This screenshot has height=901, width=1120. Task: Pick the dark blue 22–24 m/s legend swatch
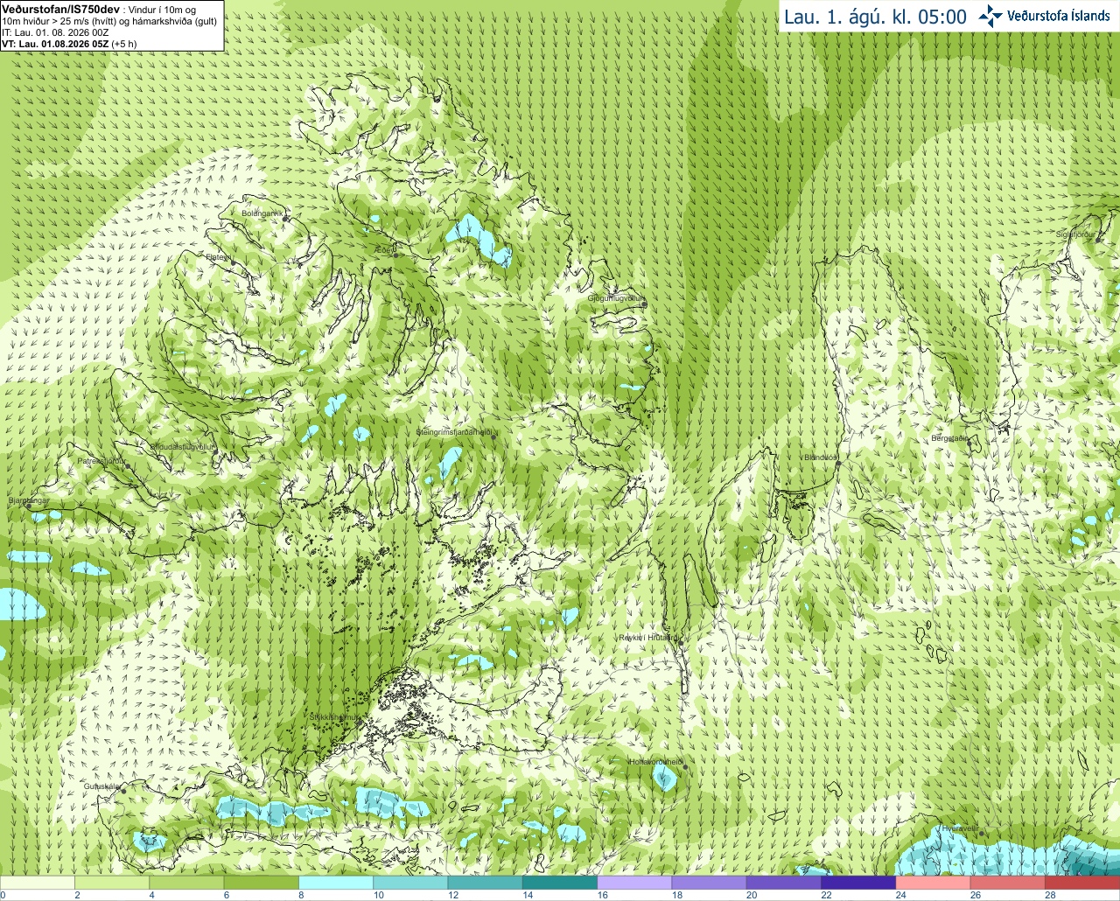point(858,883)
